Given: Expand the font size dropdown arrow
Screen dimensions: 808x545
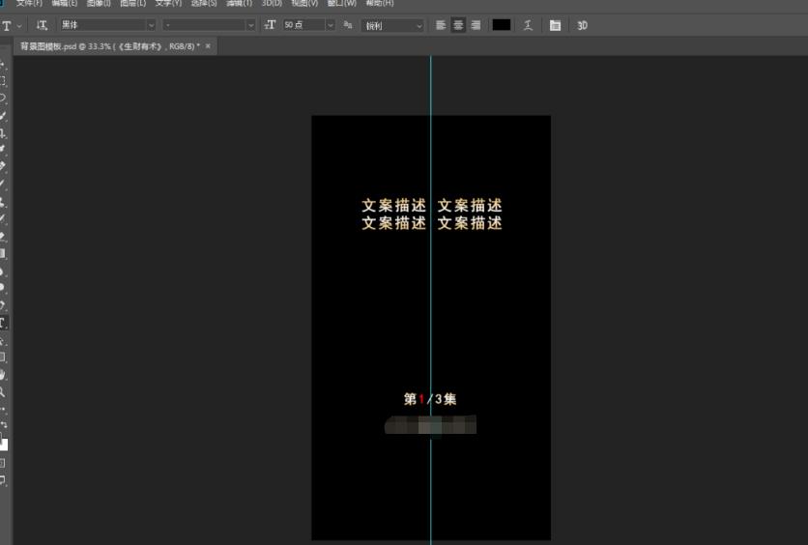Looking at the screenshot, I should tap(331, 25).
